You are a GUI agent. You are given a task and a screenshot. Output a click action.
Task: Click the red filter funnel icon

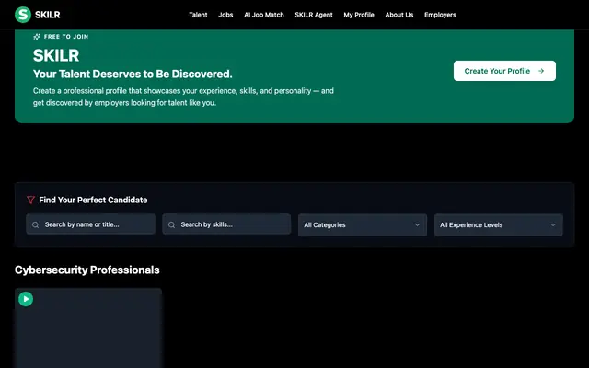pyautogui.click(x=30, y=200)
